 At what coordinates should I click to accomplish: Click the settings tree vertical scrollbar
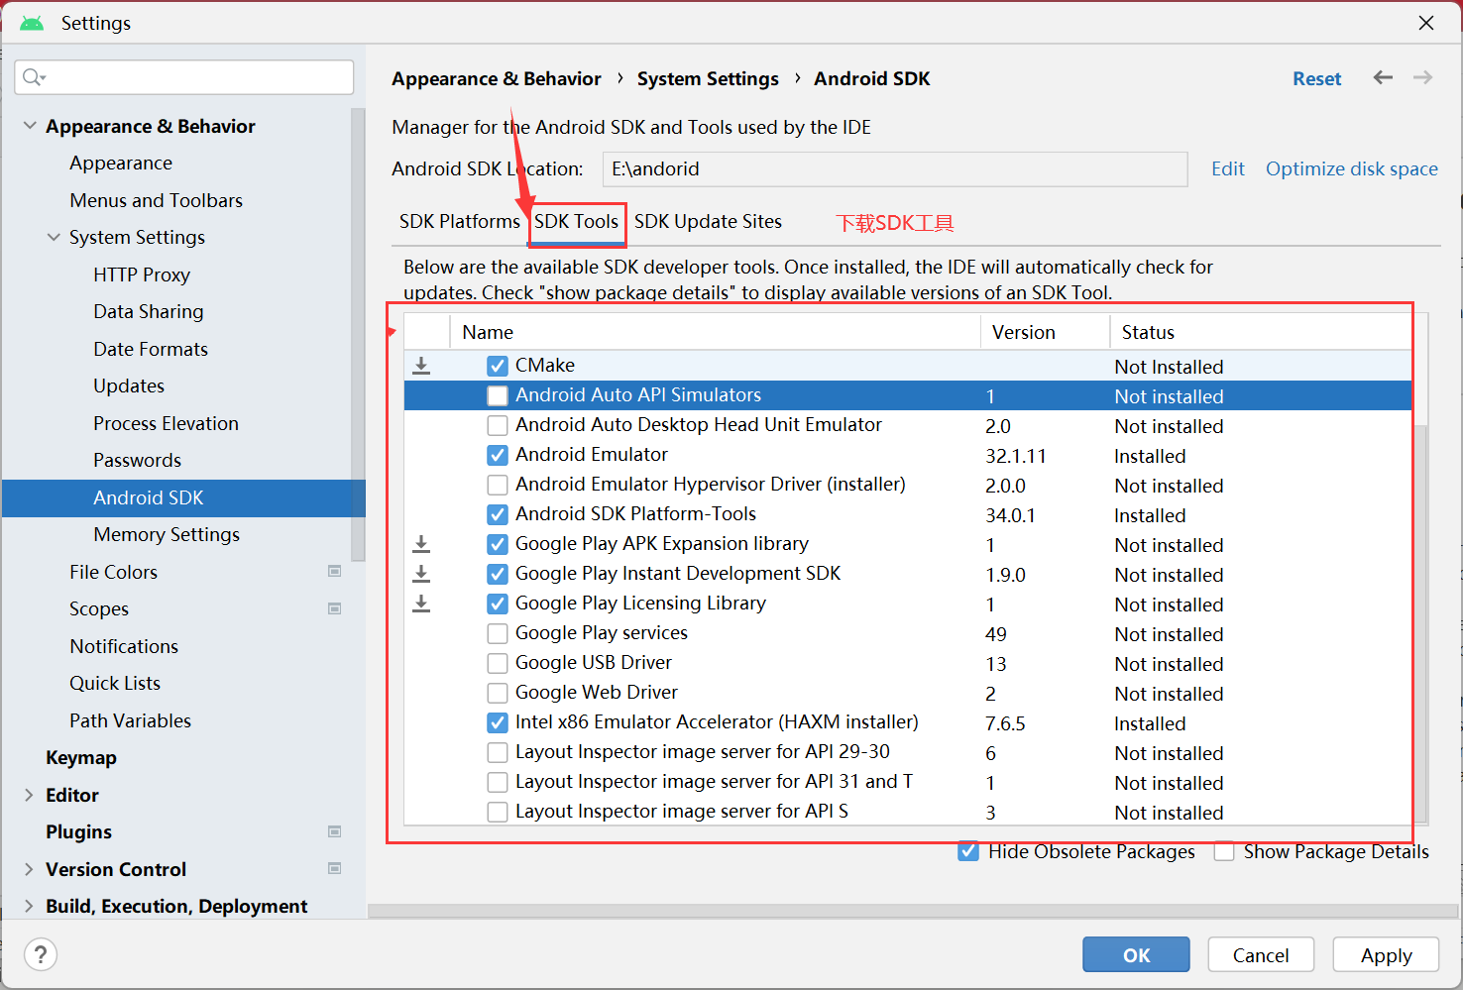(x=358, y=337)
